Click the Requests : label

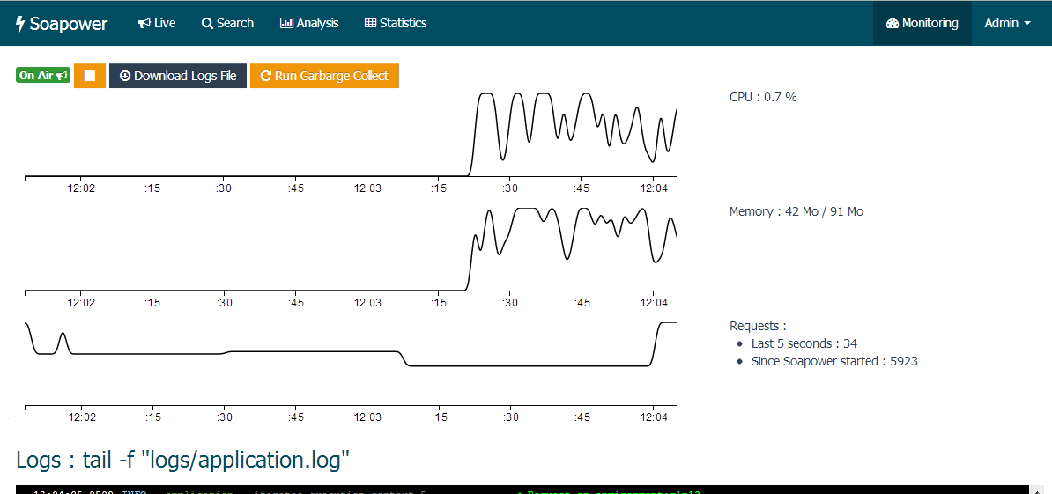pyautogui.click(x=758, y=327)
